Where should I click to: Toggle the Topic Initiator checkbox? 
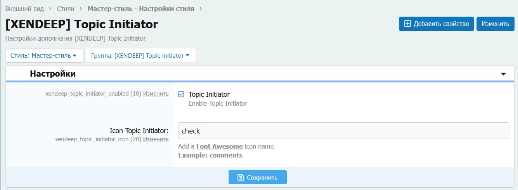(181, 94)
